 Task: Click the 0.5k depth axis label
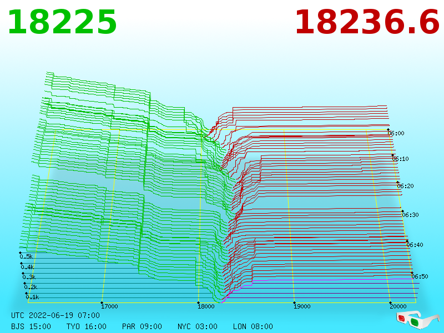(26, 256)
